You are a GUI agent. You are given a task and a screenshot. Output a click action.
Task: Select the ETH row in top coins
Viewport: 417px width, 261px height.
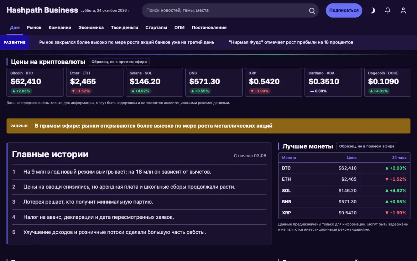pos(344,179)
